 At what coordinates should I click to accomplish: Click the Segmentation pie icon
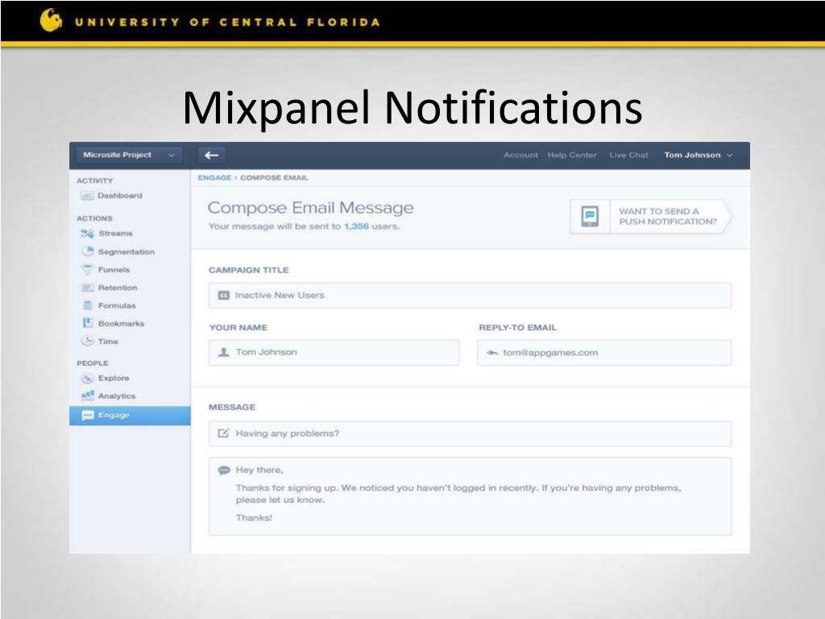87,251
